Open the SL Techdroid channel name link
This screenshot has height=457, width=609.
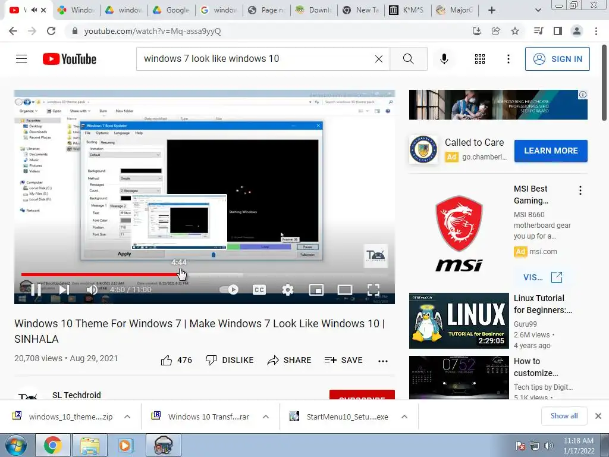(77, 395)
